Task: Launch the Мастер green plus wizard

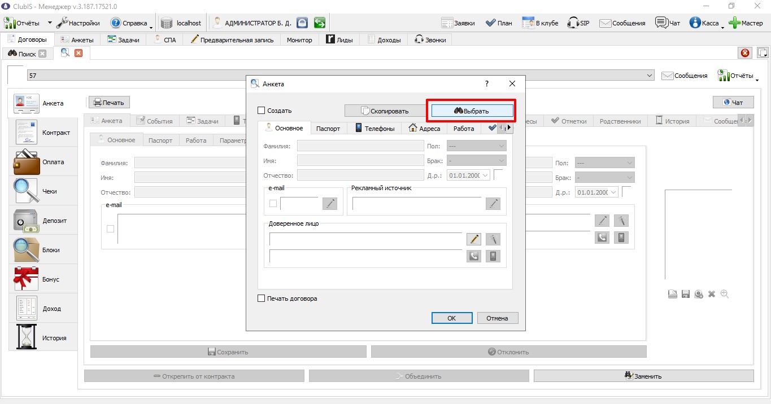Action: (x=746, y=23)
